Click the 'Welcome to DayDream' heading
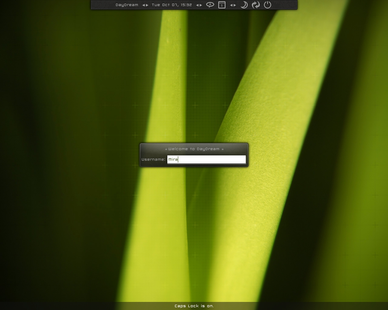The height and width of the screenshot is (310, 388). pyautogui.click(x=194, y=149)
